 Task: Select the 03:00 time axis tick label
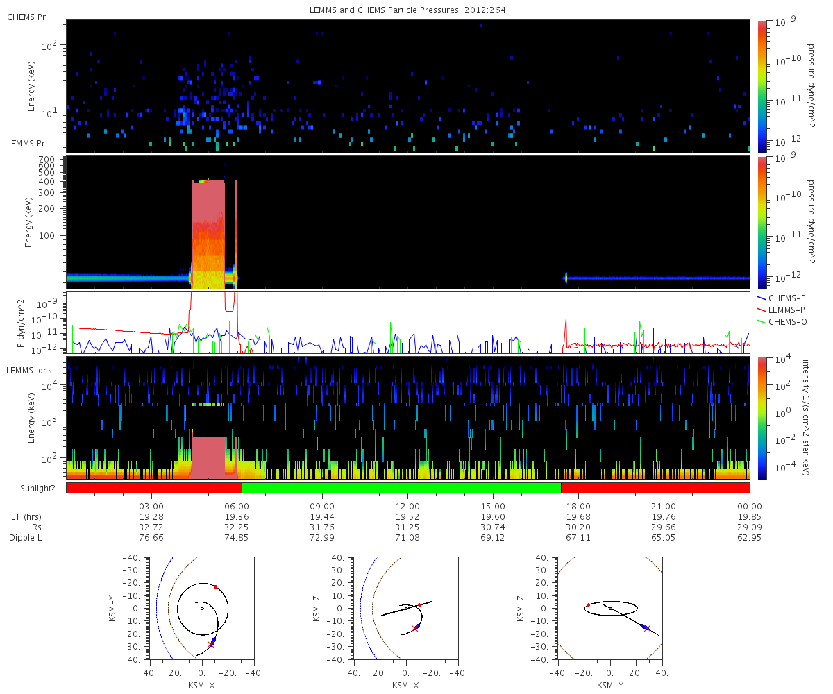tap(151, 506)
